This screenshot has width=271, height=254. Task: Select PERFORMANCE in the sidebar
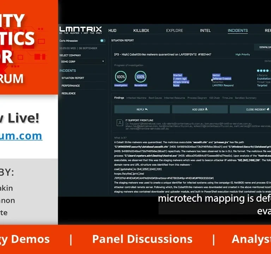pyautogui.click(x=71, y=86)
